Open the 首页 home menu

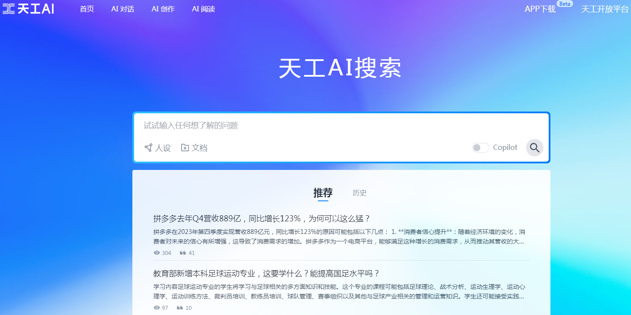click(x=87, y=9)
